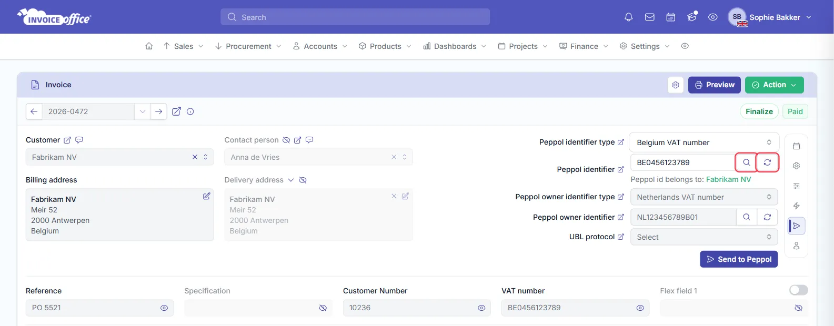Open gear icon in right sidebar
834x326 pixels.
[797, 166]
